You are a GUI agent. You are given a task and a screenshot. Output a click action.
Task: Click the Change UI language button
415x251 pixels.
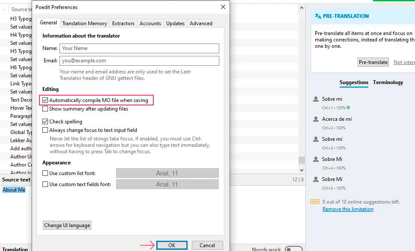point(67,225)
